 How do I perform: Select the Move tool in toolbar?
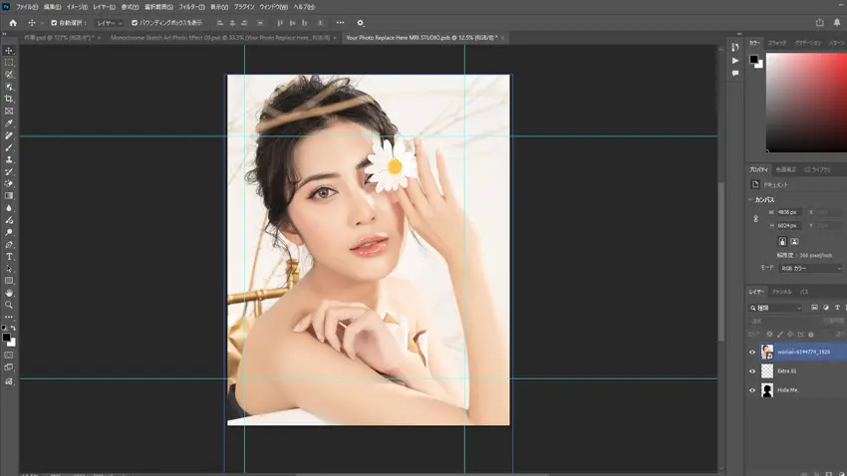click(9, 51)
